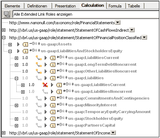
Task: Click element icon of LongTermDebtNoncurrent
Action: click(x=53, y=65)
